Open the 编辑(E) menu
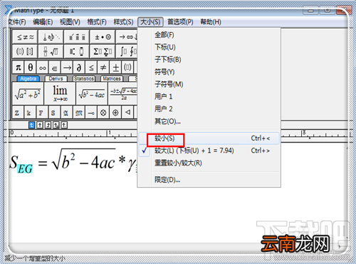Viewport: 356px width, 264px height. pos(43,22)
